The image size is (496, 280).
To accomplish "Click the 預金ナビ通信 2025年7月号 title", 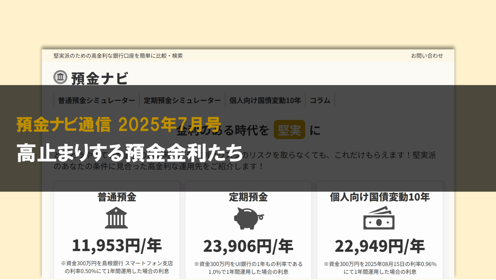I will (x=119, y=125).
